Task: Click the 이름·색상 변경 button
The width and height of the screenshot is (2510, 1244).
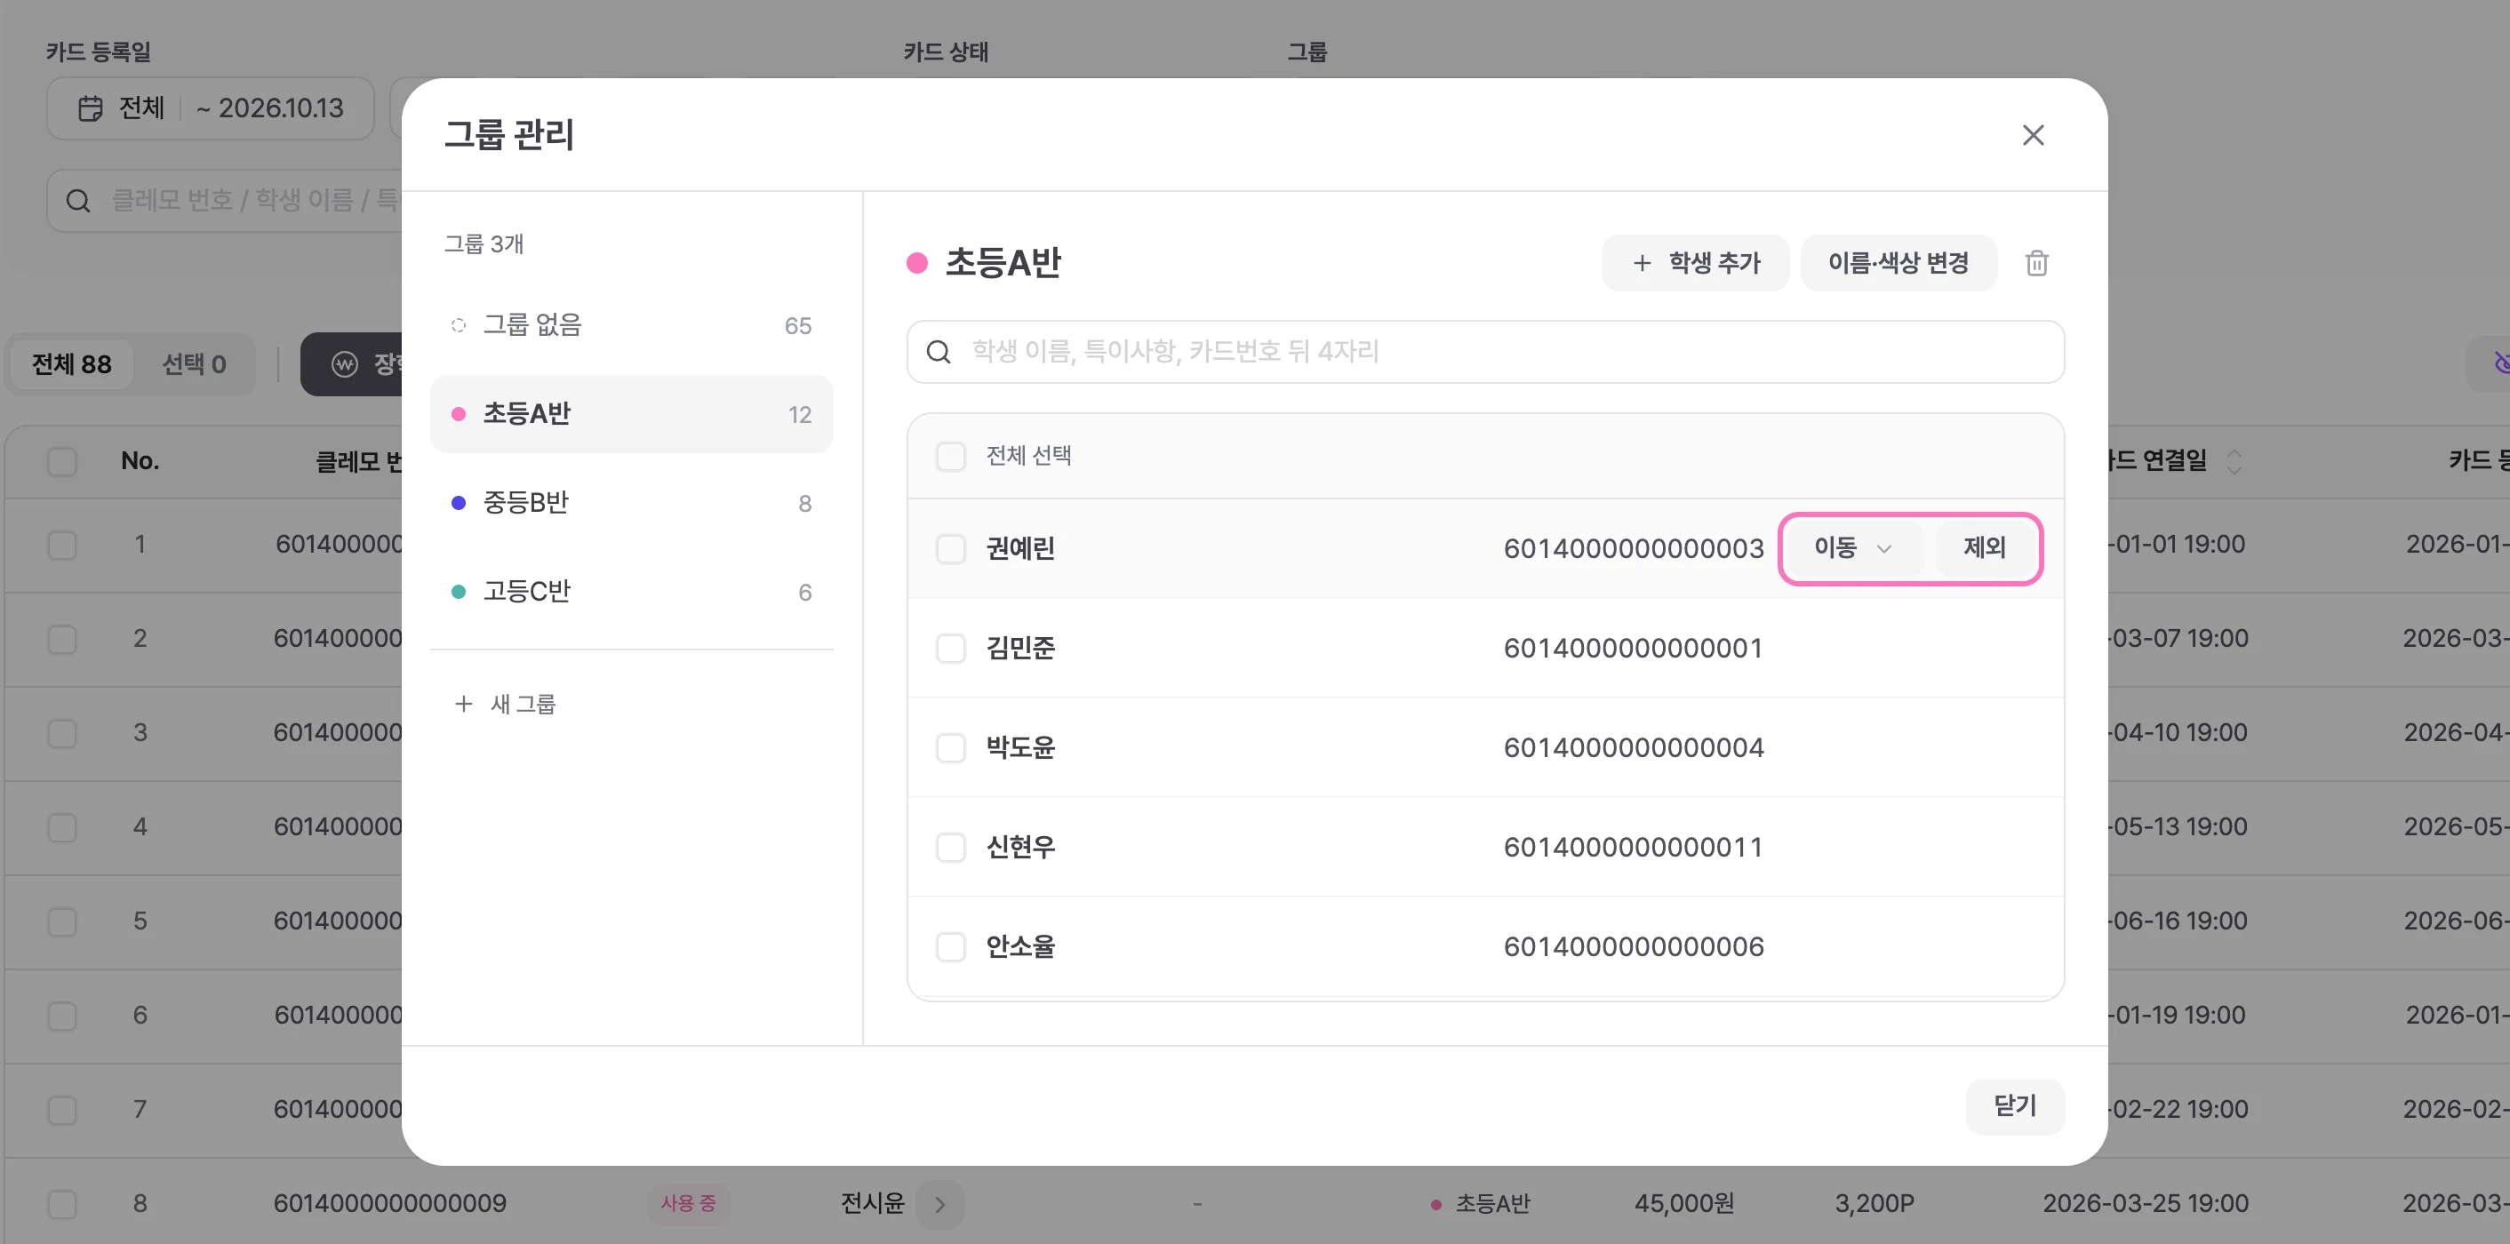Action: click(x=1898, y=263)
